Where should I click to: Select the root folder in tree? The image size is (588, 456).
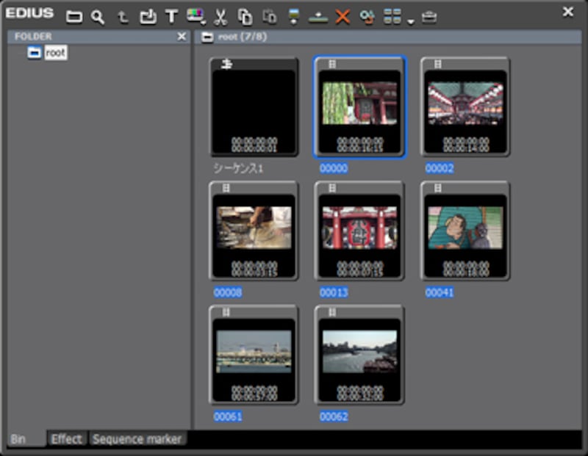(55, 53)
